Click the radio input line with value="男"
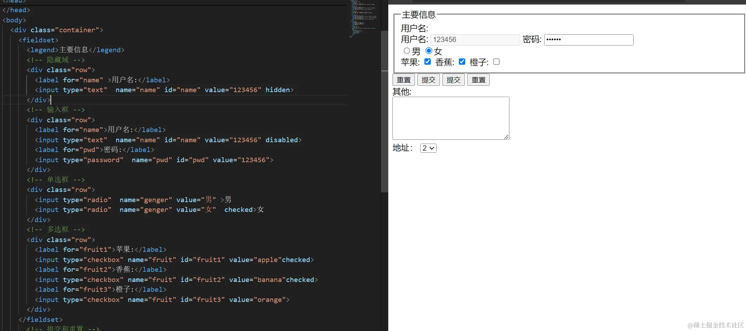This screenshot has height=331, width=746. tap(133, 200)
